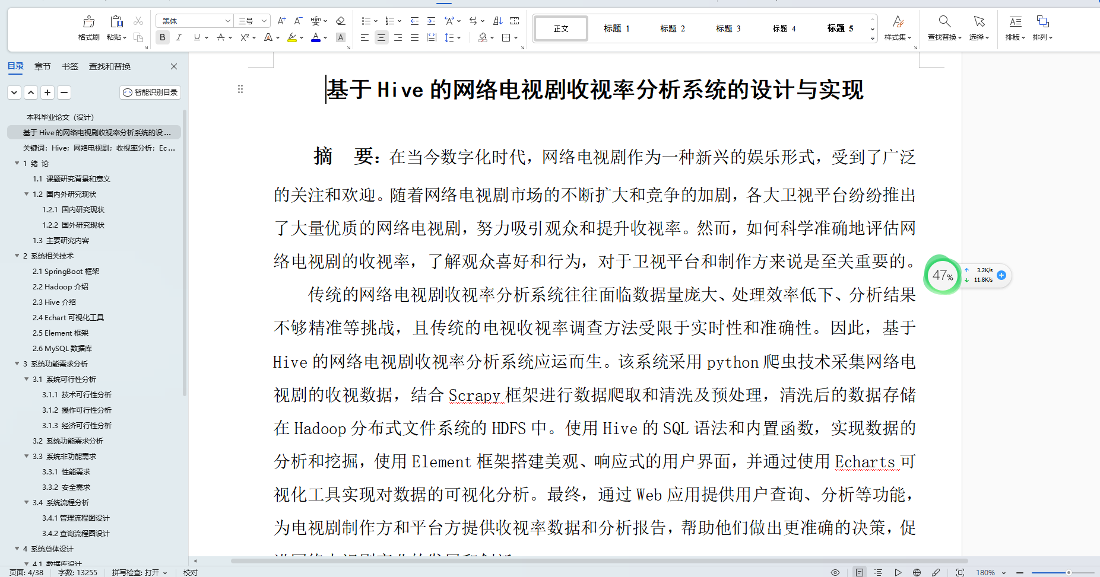
Task: Click the Cut scissors icon
Action: click(138, 21)
